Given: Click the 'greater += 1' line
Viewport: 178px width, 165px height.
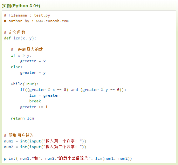Looking at the screenshot, I should click(x=34, y=107).
